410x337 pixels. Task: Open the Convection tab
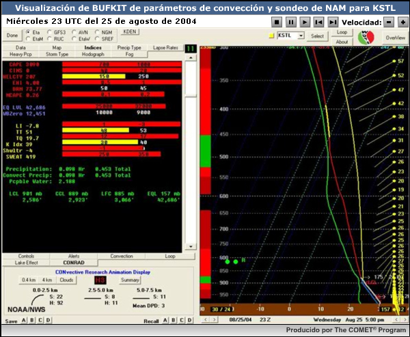122,256
